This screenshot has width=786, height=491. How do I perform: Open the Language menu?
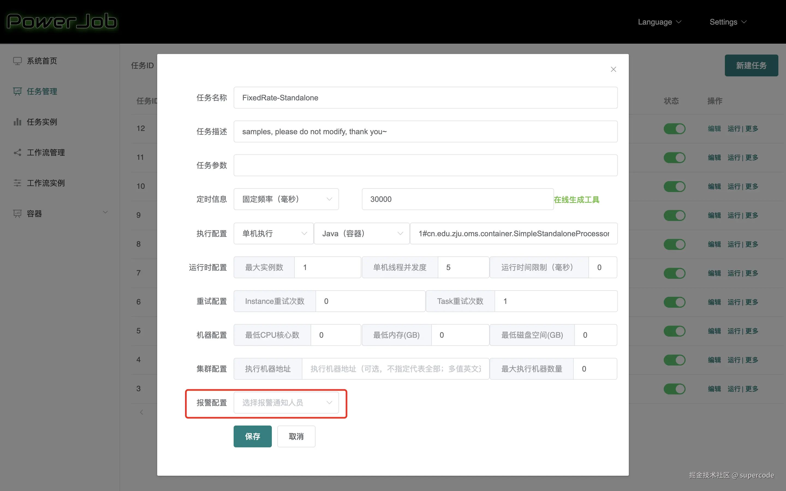(x=659, y=22)
